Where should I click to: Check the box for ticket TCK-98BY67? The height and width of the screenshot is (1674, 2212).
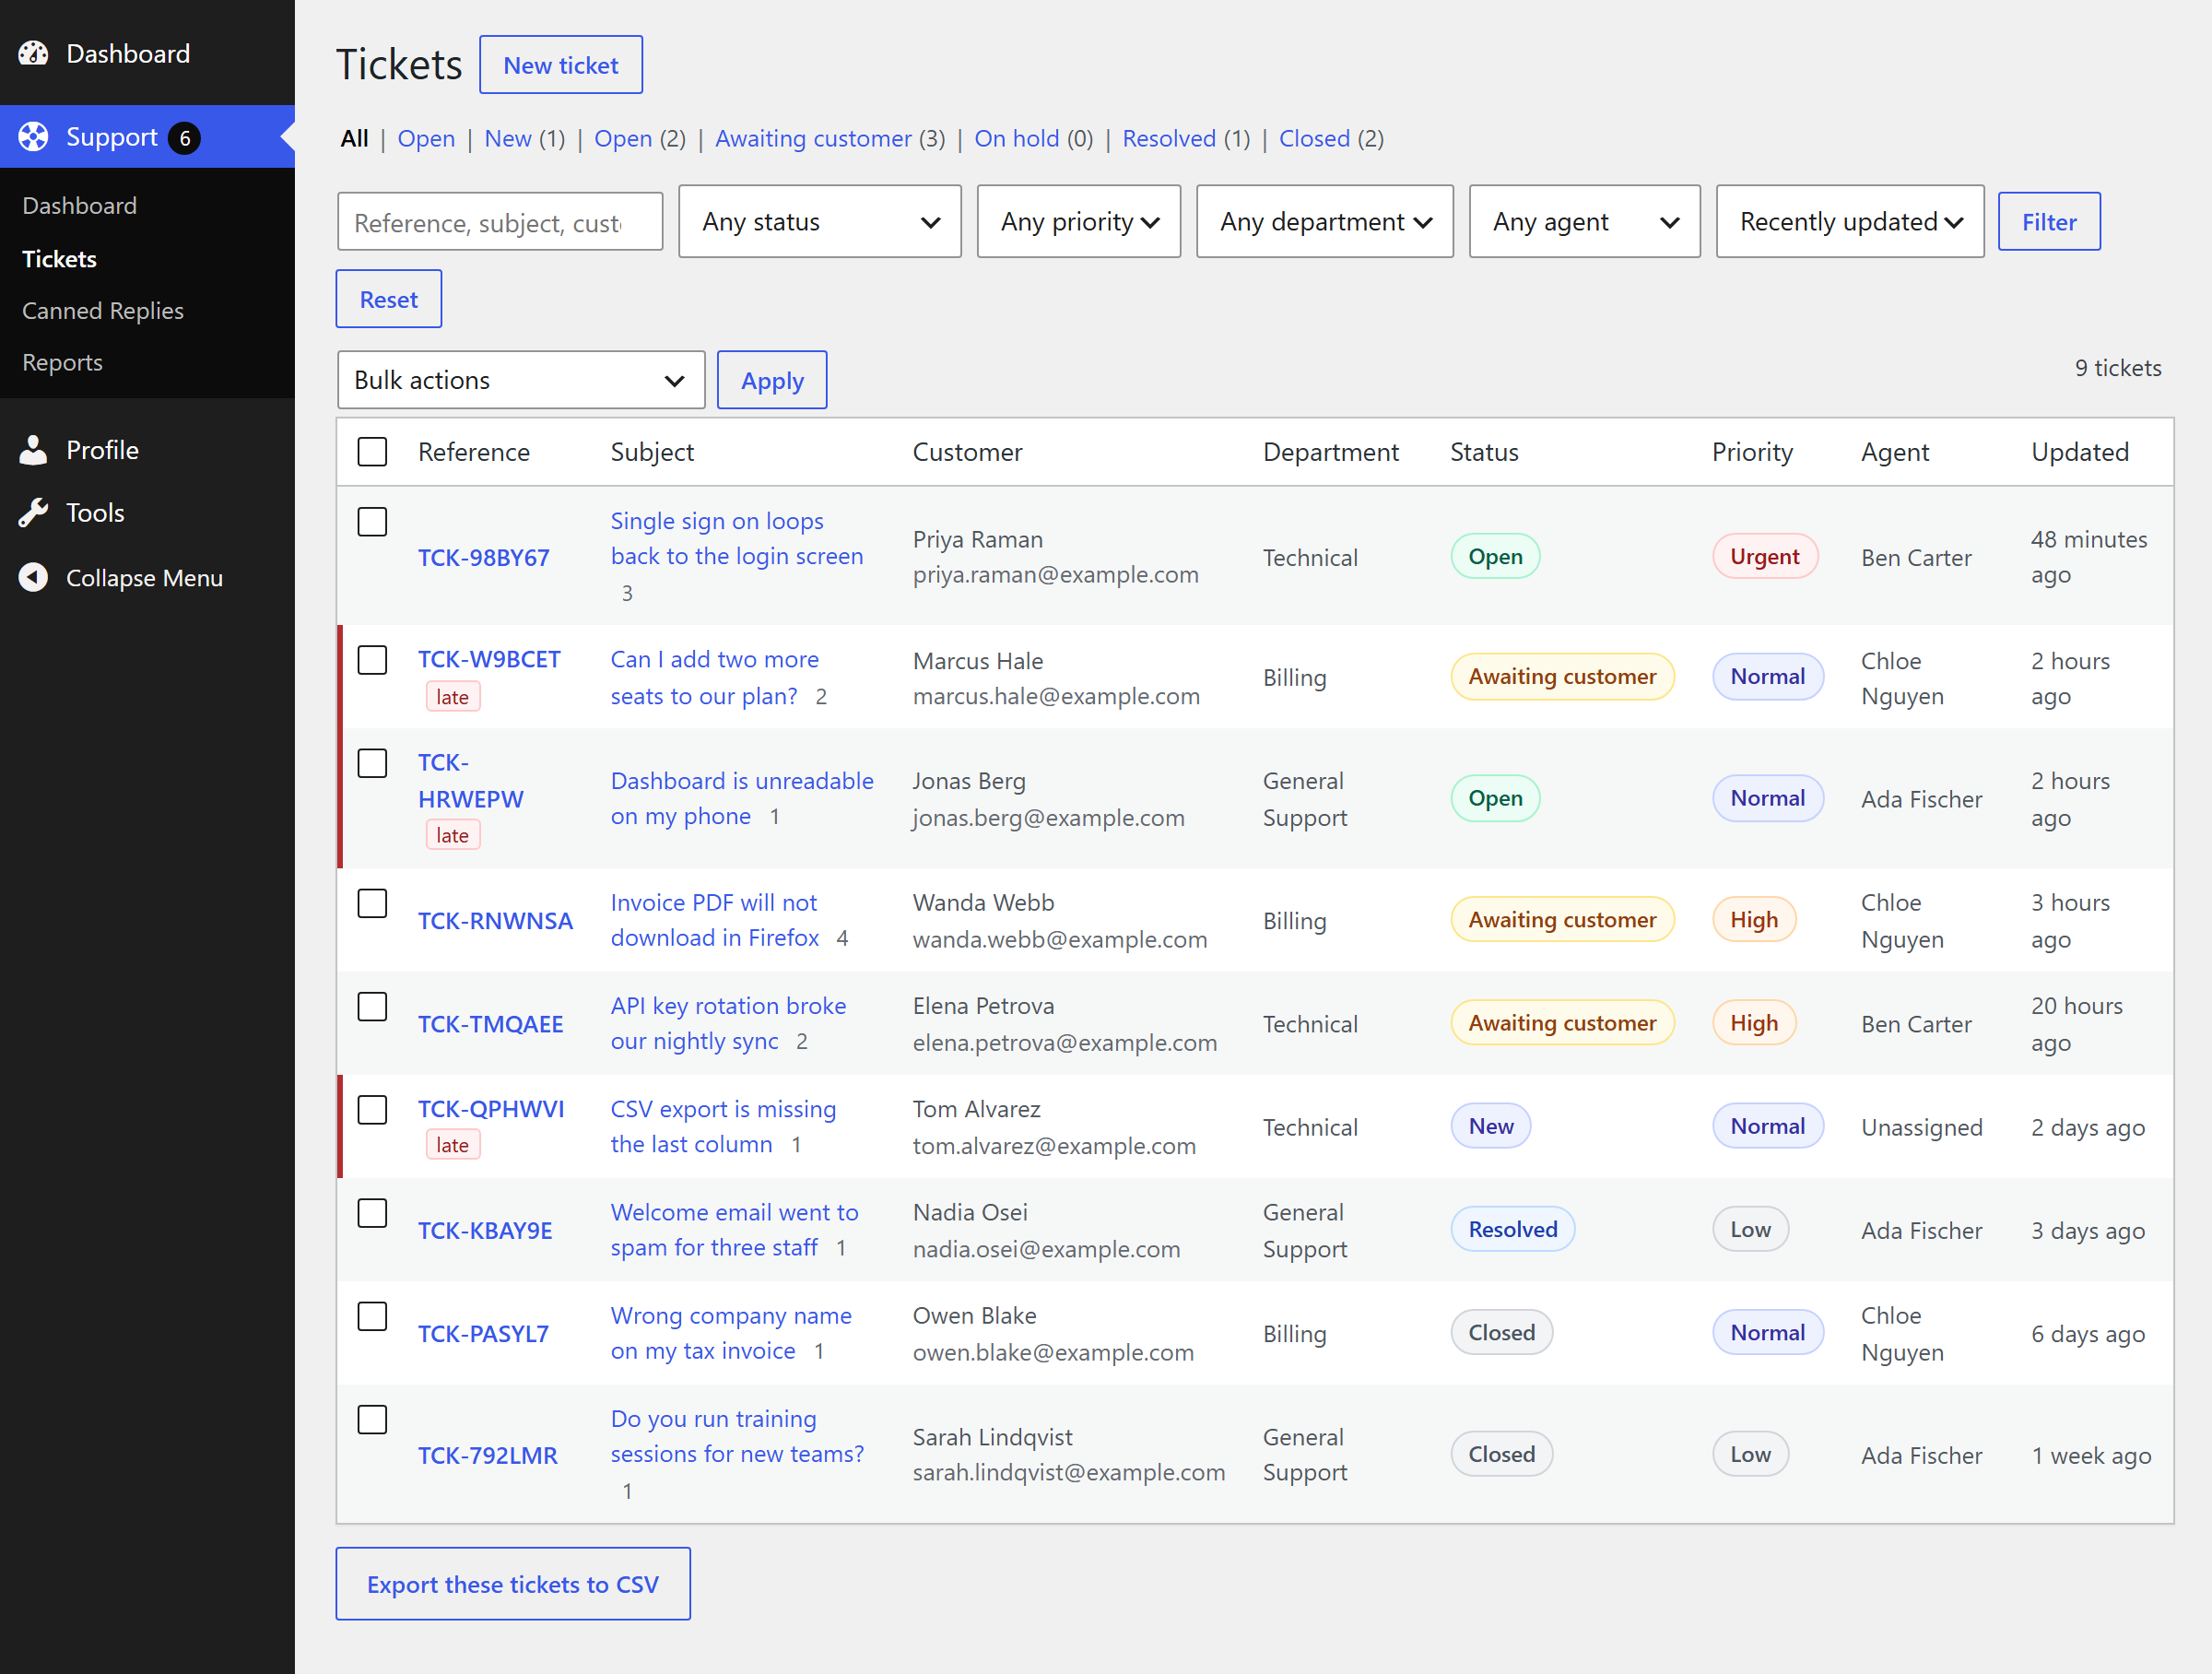372,521
